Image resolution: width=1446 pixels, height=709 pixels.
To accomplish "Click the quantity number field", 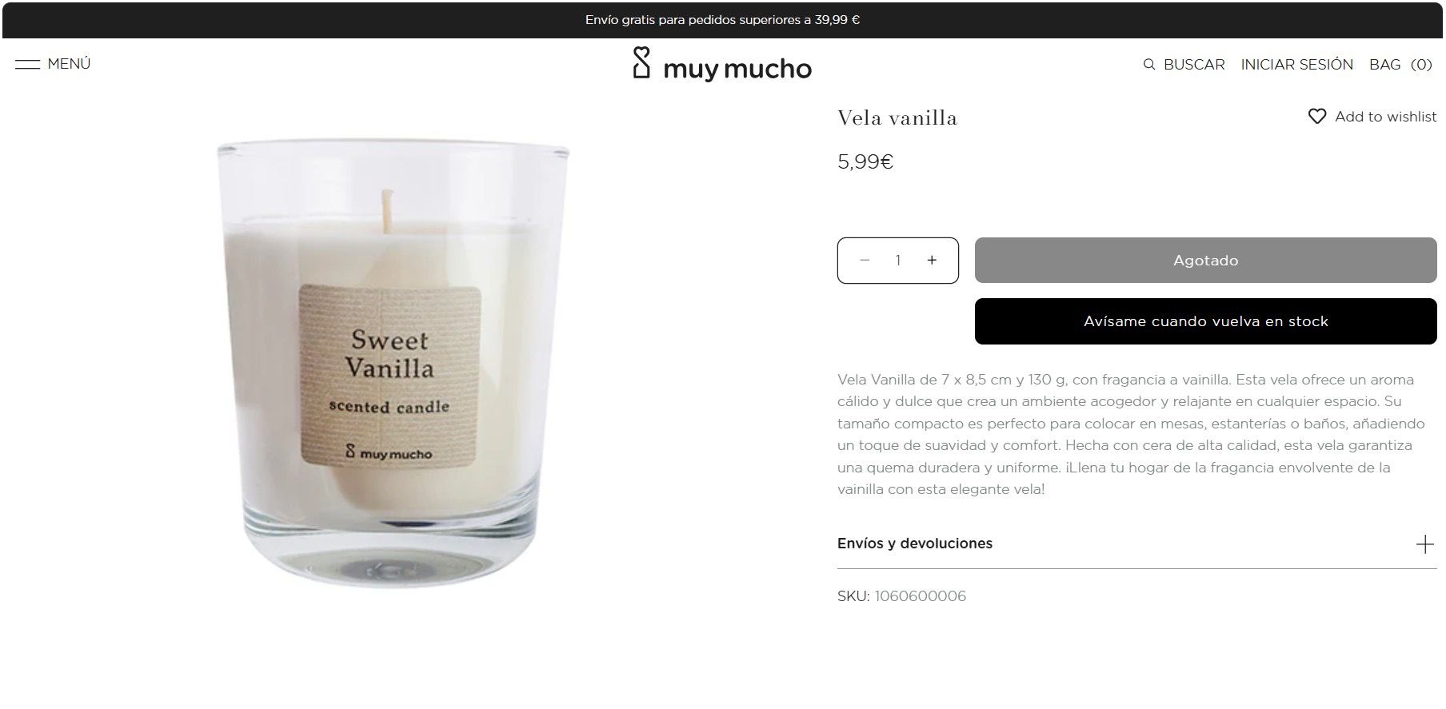I will tap(898, 260).
